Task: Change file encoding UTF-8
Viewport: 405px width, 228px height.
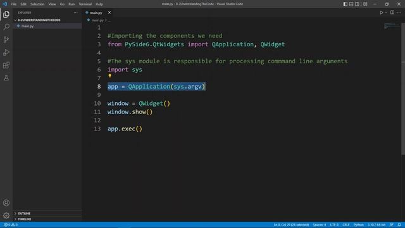Action: click(334, 225)
